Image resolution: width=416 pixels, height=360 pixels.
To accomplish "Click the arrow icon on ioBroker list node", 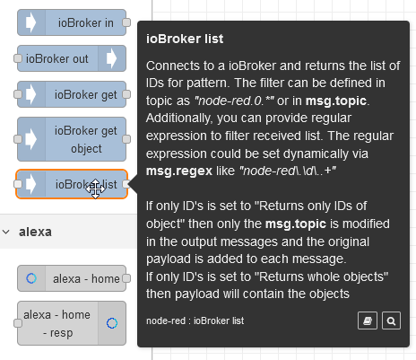I will (30, 184).
